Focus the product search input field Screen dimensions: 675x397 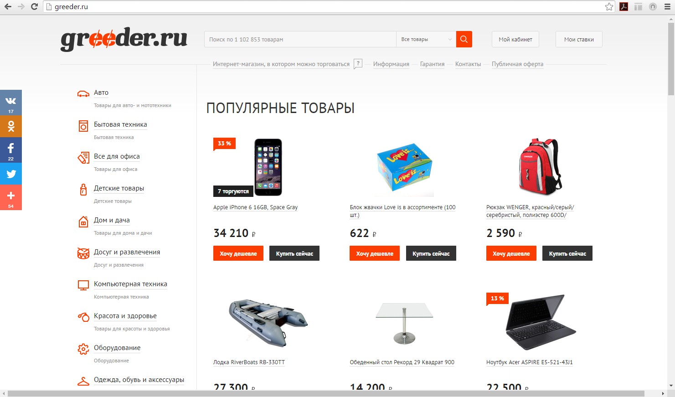[300, 39]
